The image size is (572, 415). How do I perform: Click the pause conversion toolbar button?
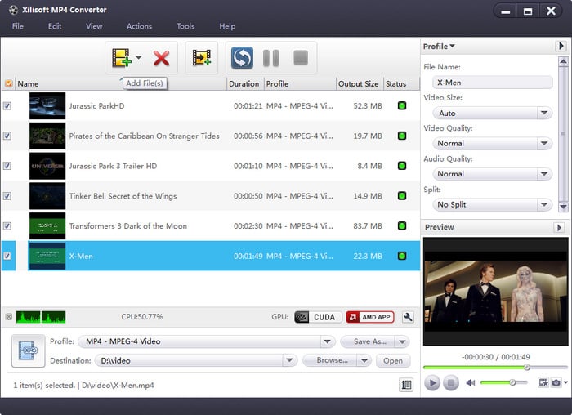click(x=271, y=57)
